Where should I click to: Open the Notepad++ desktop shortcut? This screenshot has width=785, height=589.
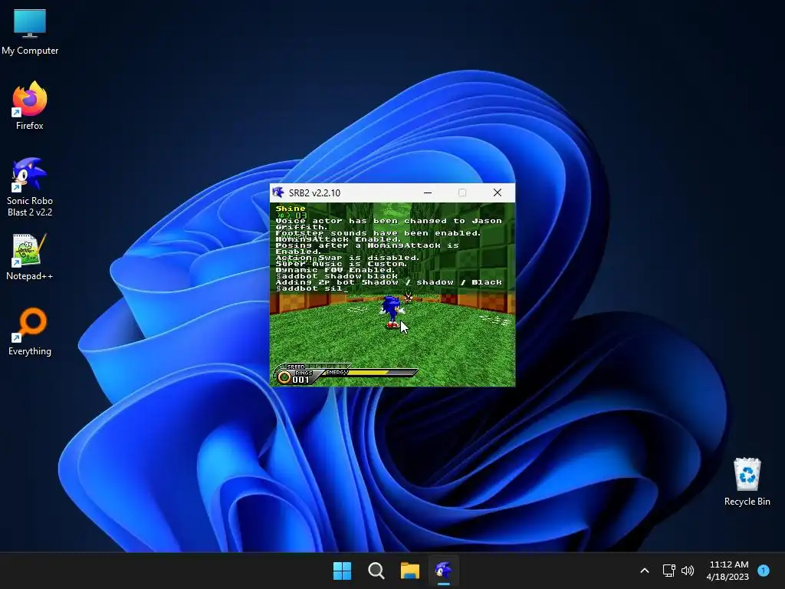pyautogui.click(x=30, y=257)
